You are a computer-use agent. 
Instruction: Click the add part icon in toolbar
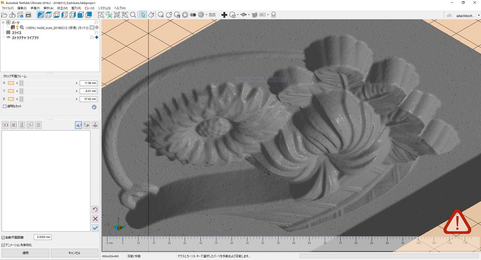pos(12,15)
